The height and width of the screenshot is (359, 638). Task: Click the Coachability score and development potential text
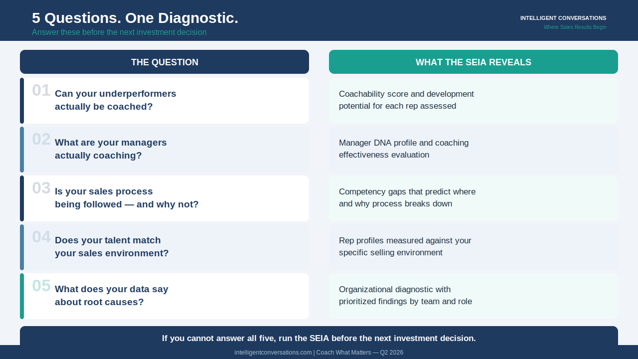406,100
